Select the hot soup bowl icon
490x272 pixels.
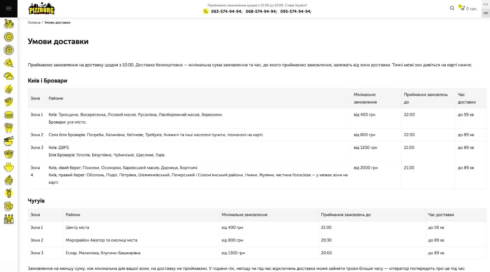(x=9, y=167)
